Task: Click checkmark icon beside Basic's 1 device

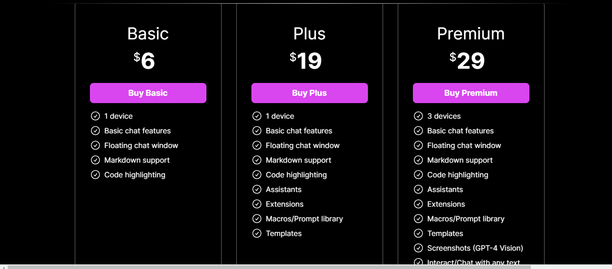Action: point(95,116)
